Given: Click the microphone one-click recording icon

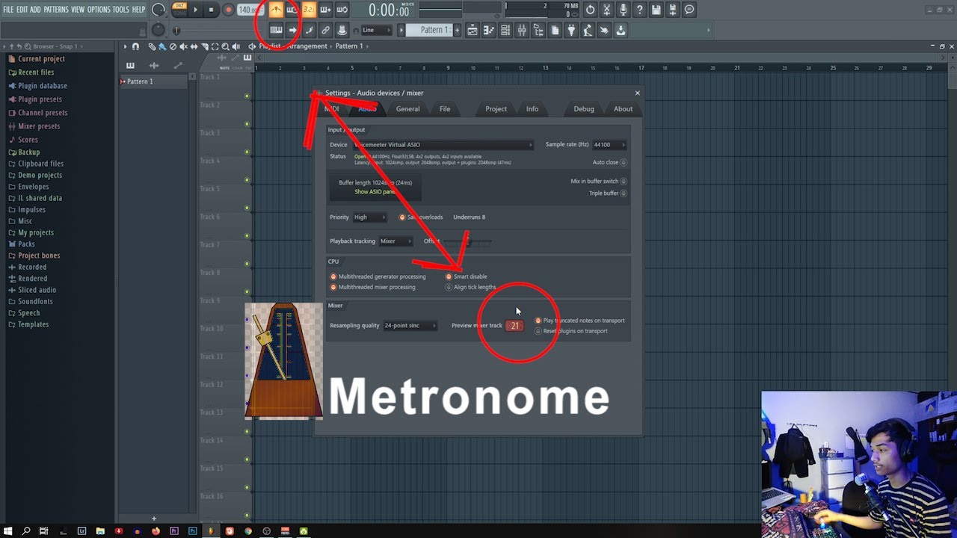Looking at the screenshot, I should pos(623,10).
